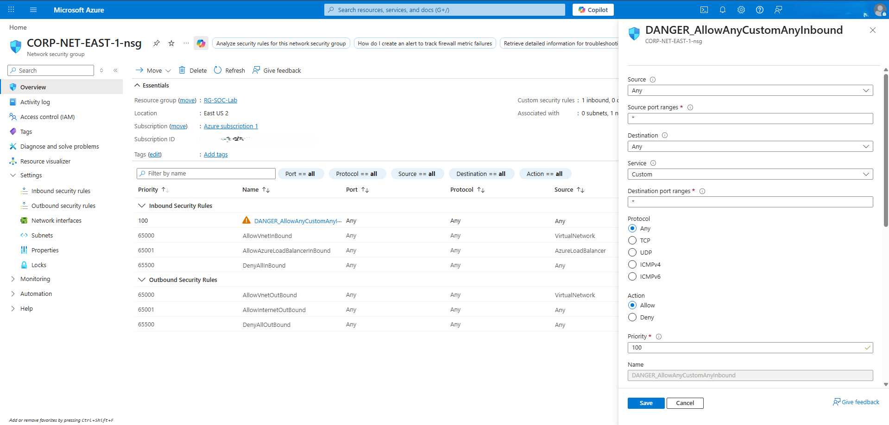Open the Azure subscription 1 link
This screenshot has width=889, height=425.
231,126
